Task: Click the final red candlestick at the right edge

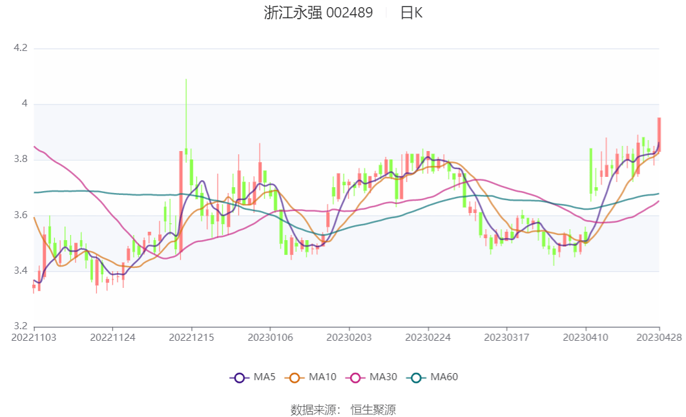Action: point(659,134)
